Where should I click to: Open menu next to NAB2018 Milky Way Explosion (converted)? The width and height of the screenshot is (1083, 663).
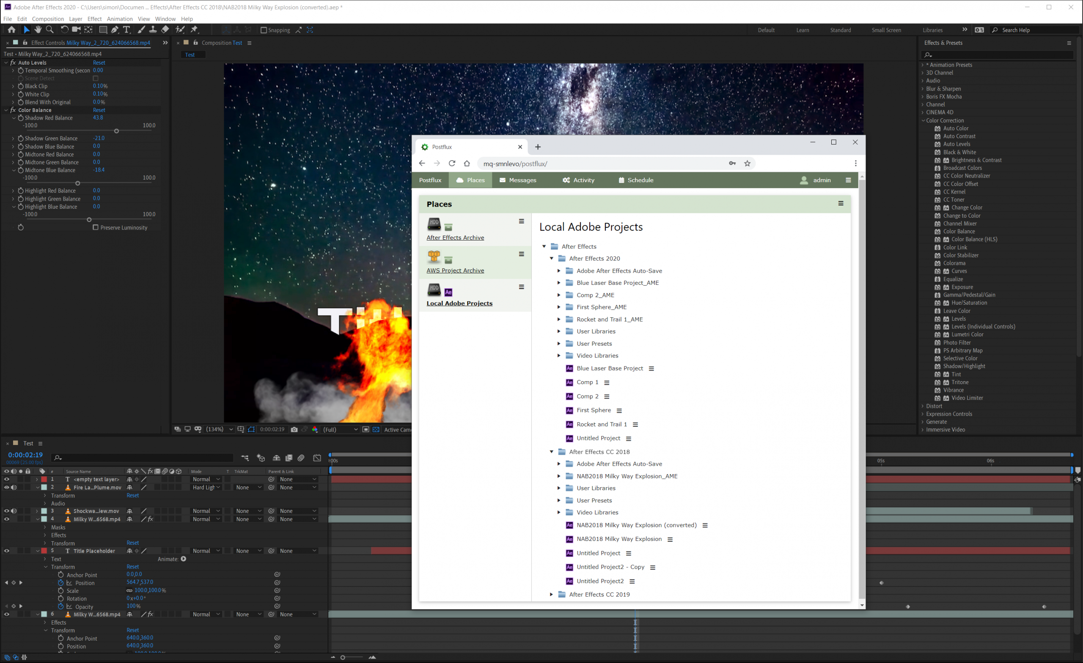(x=705, y=526)
